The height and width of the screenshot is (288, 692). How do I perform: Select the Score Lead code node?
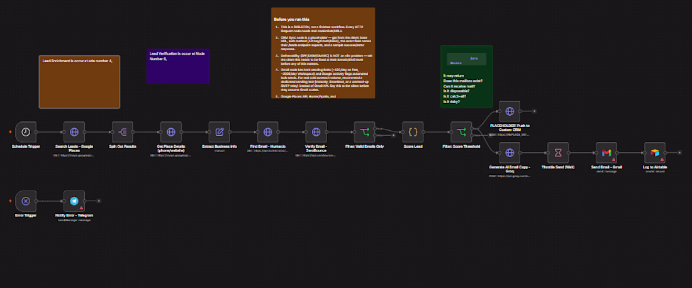coord(413,132)
